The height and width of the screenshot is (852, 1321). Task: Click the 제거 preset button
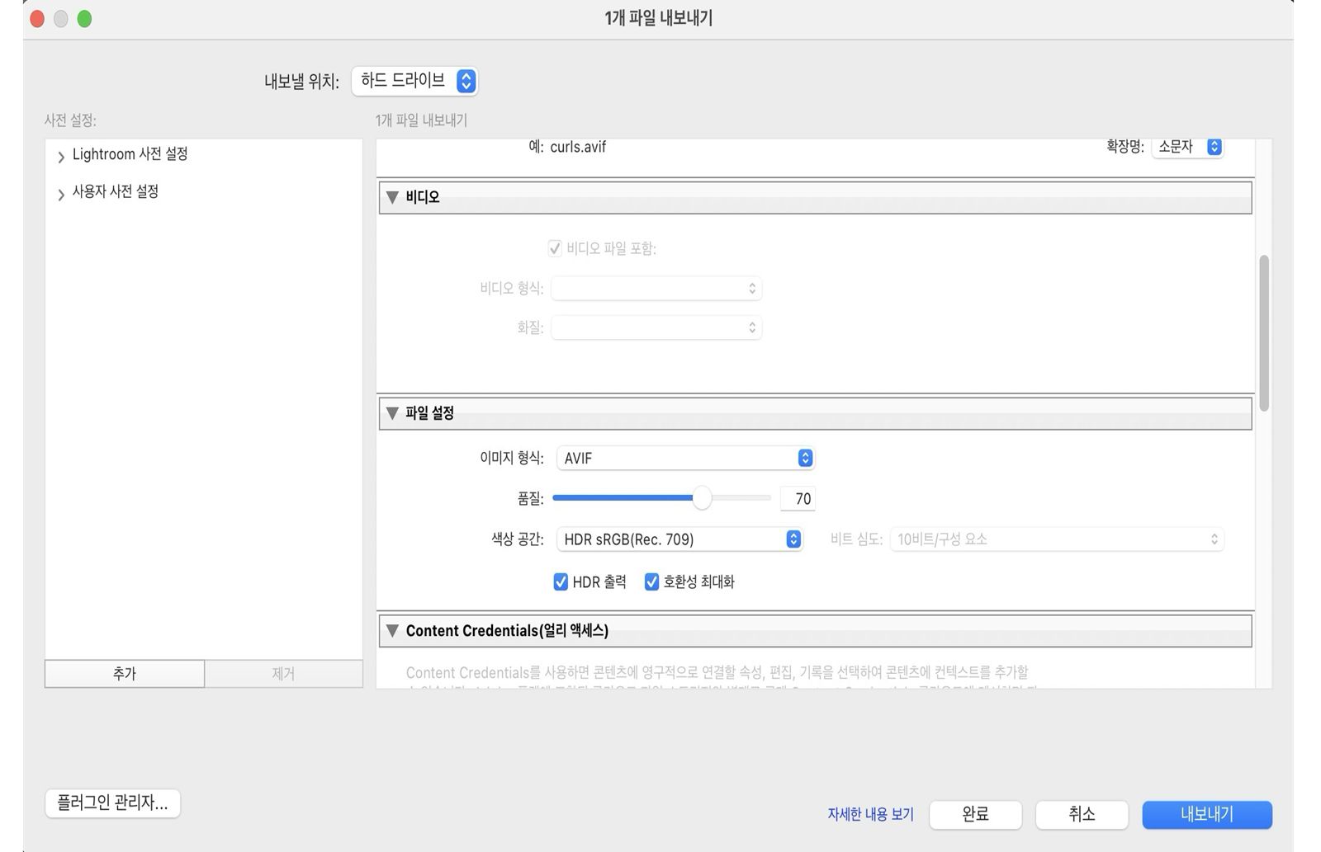tap(283, 674)
